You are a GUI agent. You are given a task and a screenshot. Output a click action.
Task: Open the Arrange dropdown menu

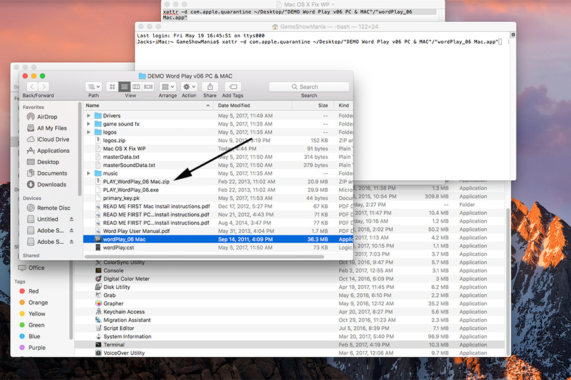(167, 87)
